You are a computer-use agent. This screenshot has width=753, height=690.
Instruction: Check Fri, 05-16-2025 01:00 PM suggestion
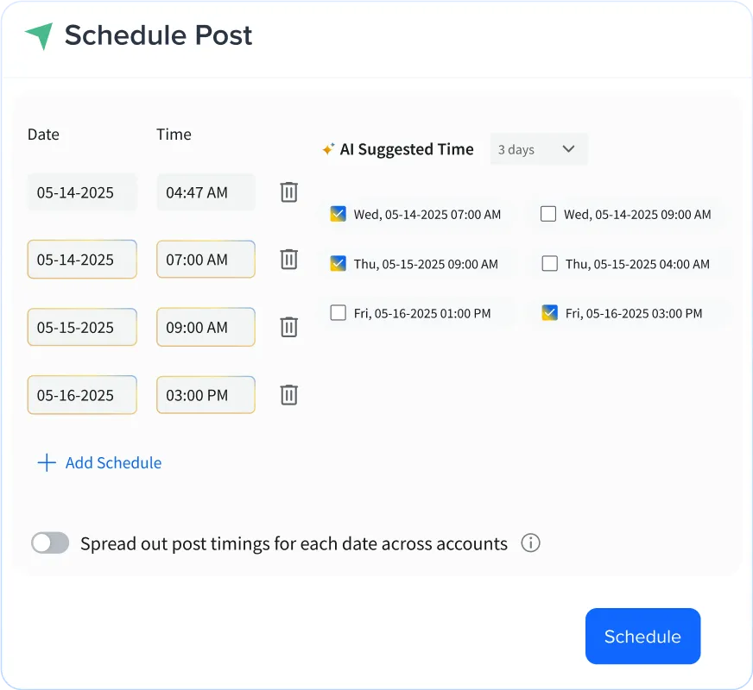click(339, 313)
